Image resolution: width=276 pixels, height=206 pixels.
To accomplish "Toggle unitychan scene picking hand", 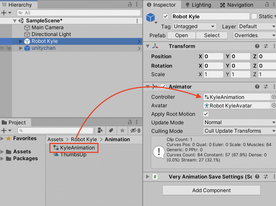I will pyautogui.click(x=9, y=48).
